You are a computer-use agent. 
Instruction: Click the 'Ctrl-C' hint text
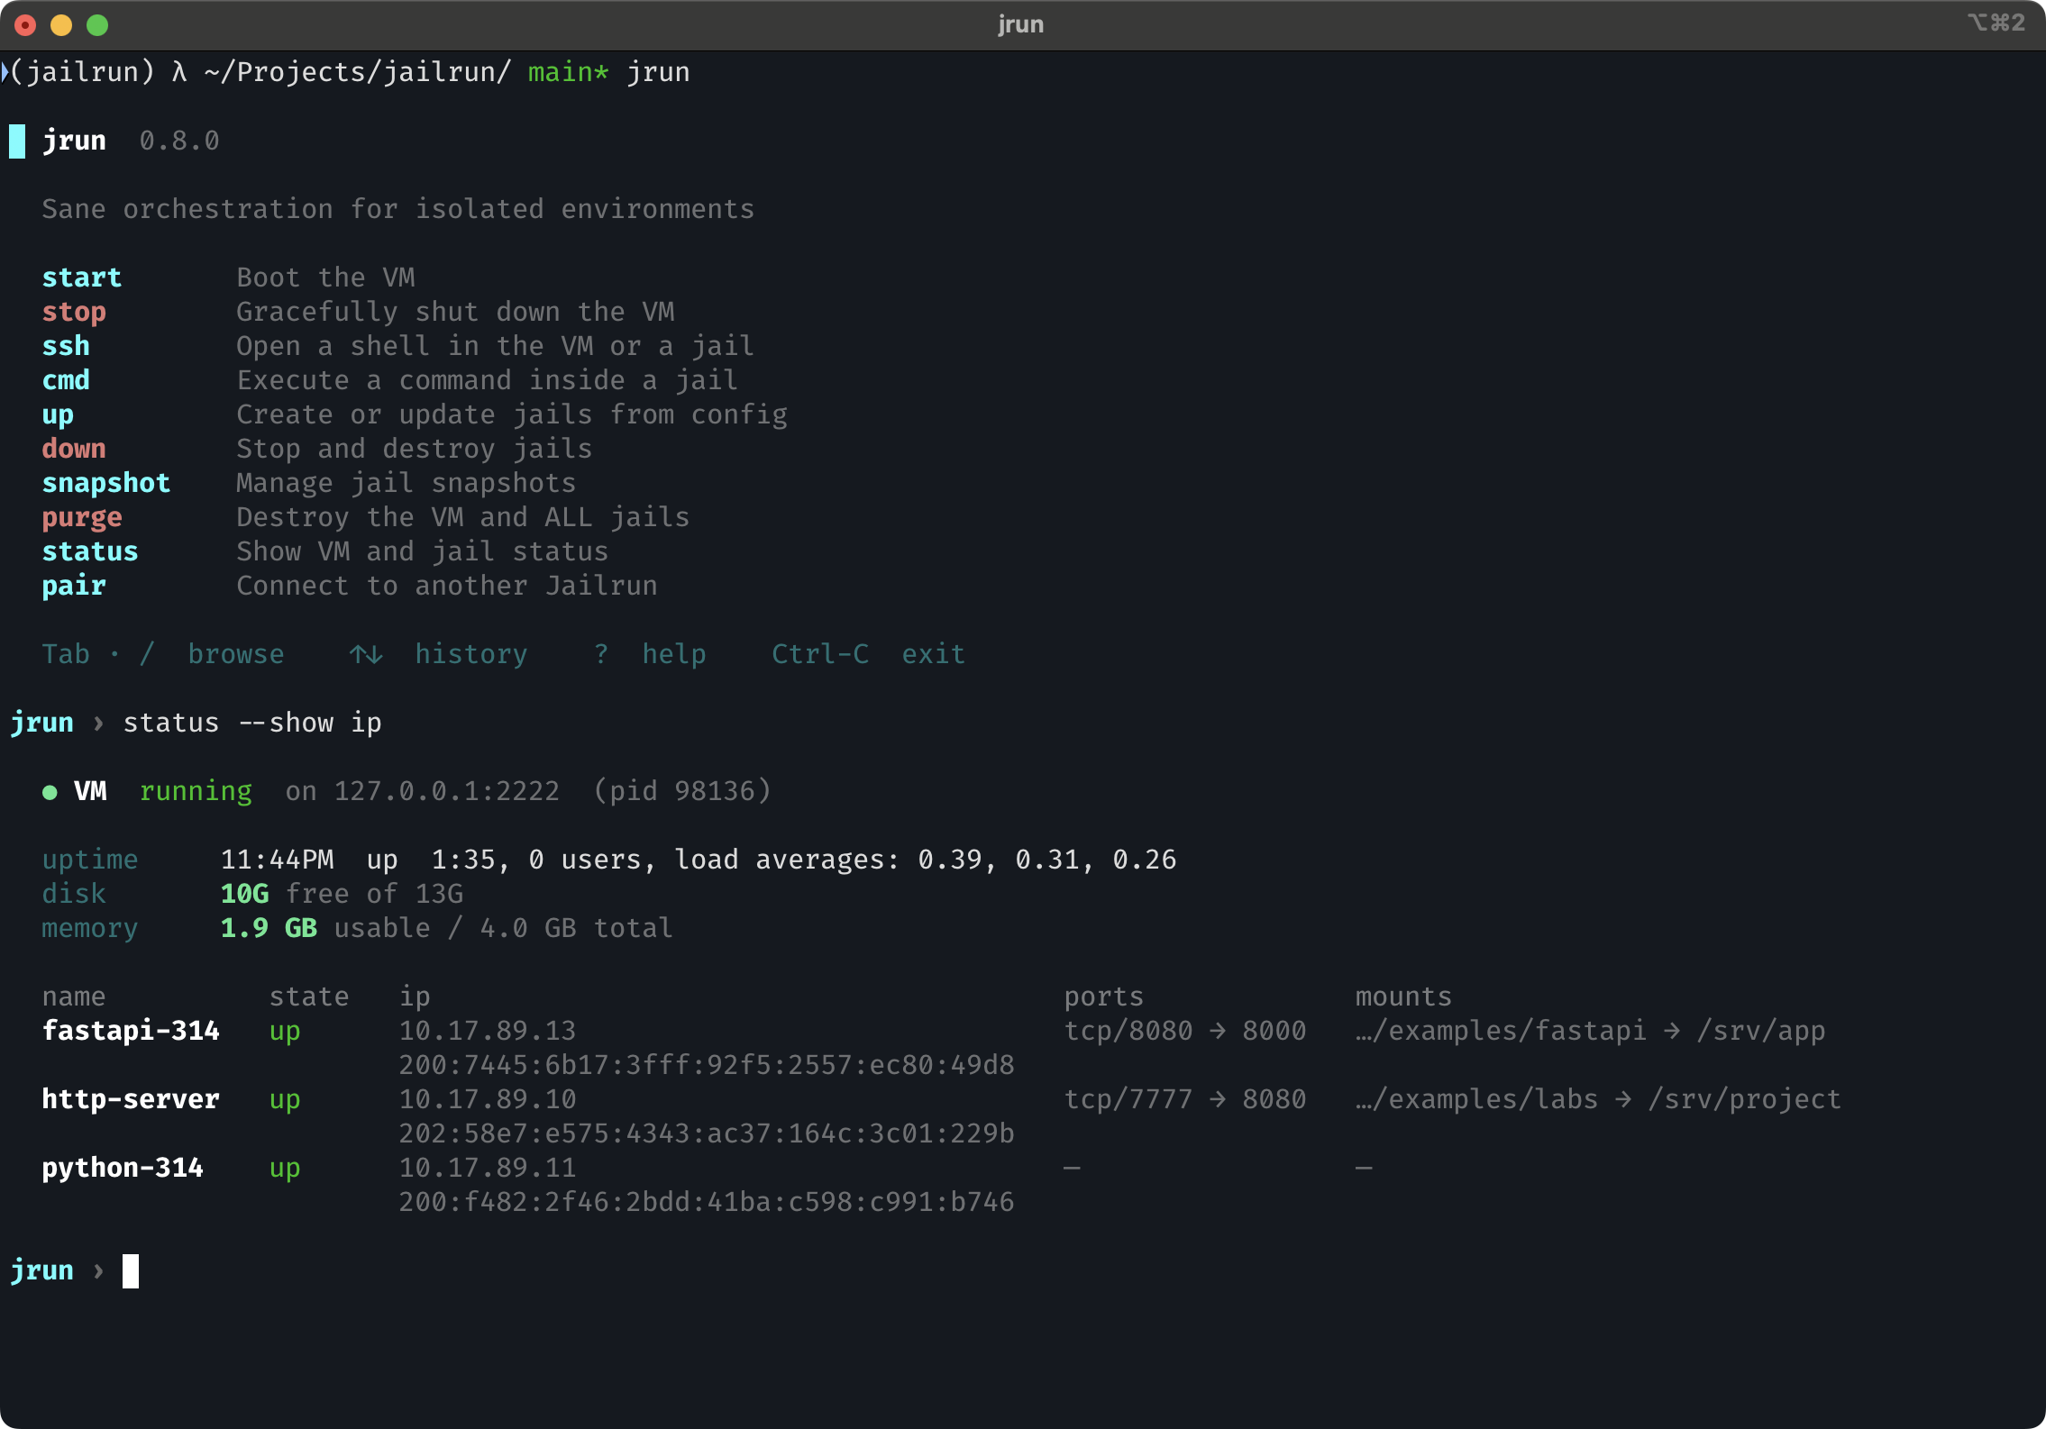click(x=820, y=654)
